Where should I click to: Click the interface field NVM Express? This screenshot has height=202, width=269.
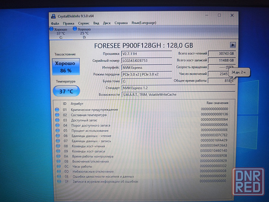[x=146, y=68]
